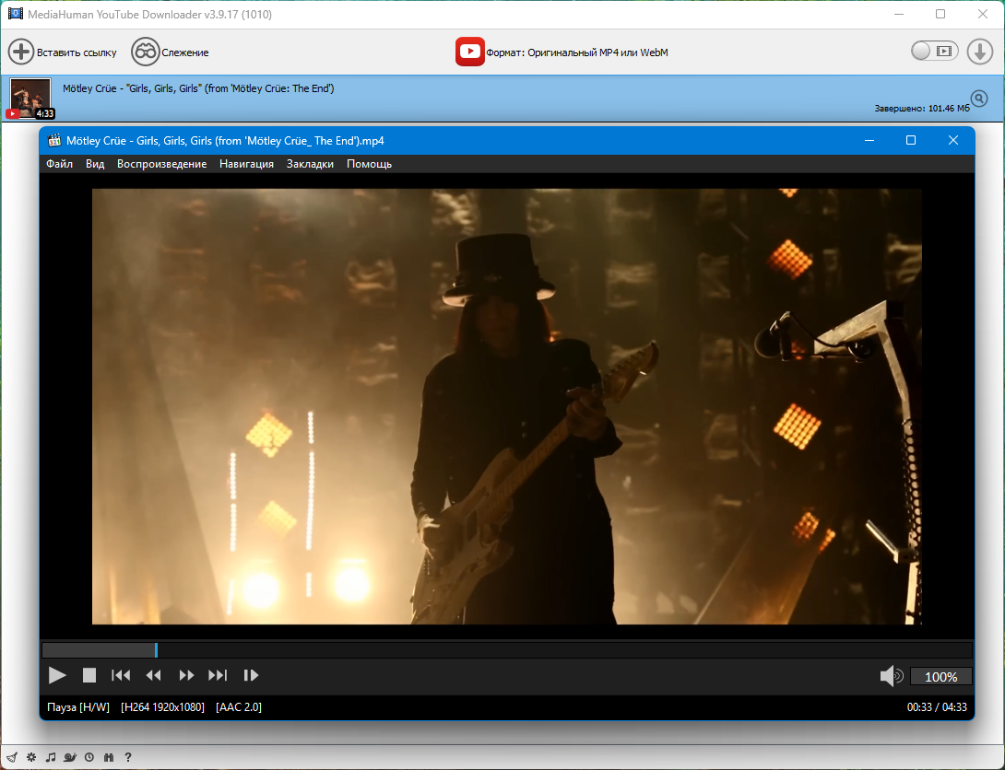This screenshot has height=770, width=1005.
Task: Click the question mark help icon
Action: pos(128,757)
